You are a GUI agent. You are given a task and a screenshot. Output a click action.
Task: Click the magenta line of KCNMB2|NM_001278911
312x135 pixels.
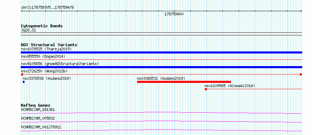[x=161, y=130]
